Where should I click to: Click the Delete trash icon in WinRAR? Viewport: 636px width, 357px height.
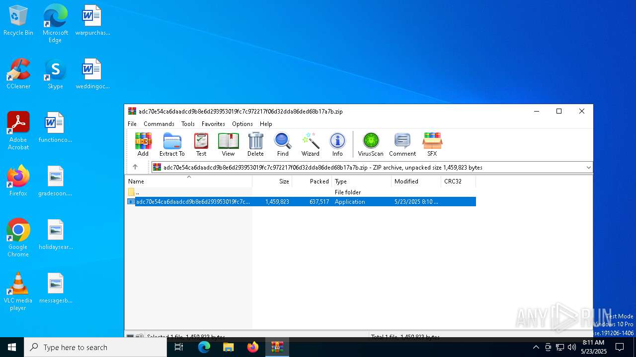[255, 144]
